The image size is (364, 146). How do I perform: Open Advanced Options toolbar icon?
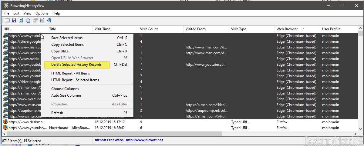pyautogui.click(x=7, y=21)
